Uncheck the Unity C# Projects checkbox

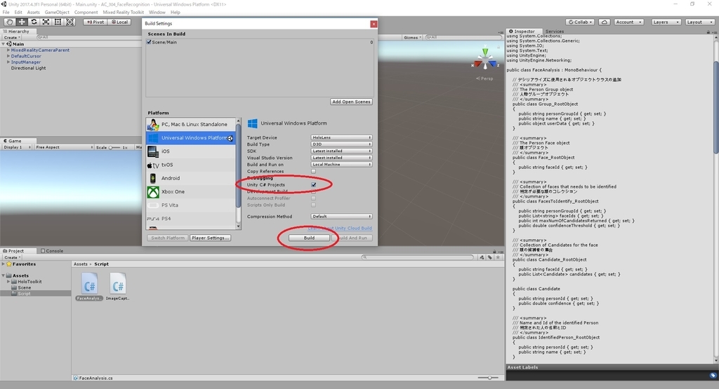point(314,185)
